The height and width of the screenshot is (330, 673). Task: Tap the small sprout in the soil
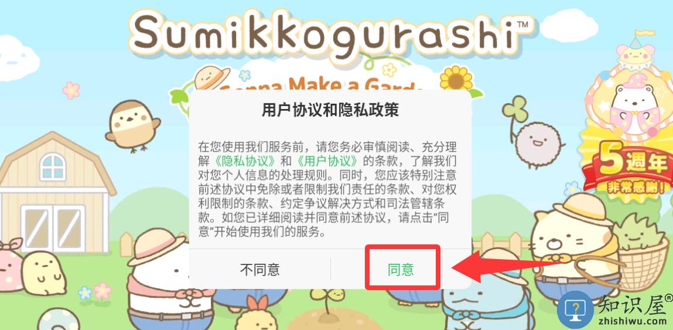click(x=327, y=302)
